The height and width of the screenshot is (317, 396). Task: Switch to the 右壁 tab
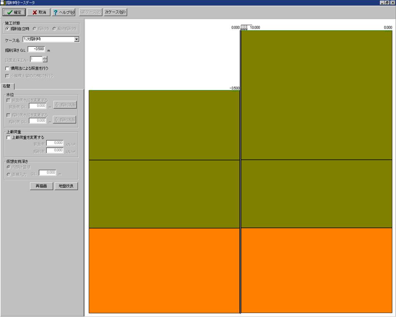(7, 86)
